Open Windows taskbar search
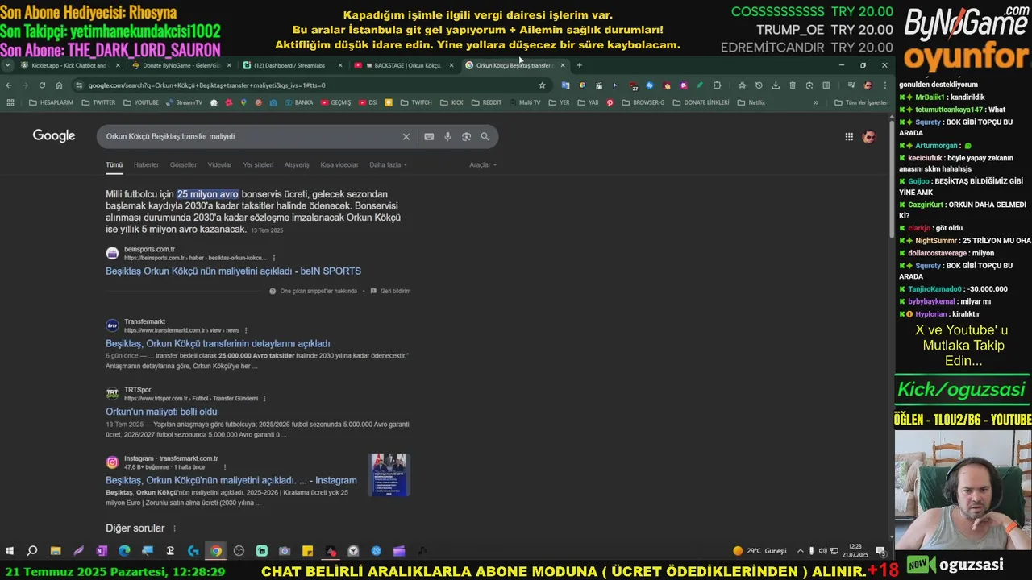Screen dimensions: 1032x580 [32, 551]
